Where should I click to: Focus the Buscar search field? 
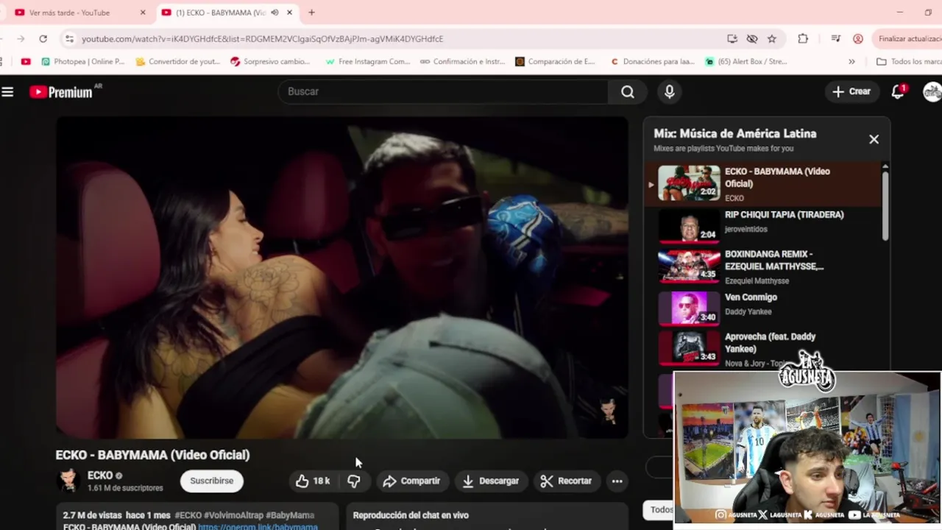443,91
